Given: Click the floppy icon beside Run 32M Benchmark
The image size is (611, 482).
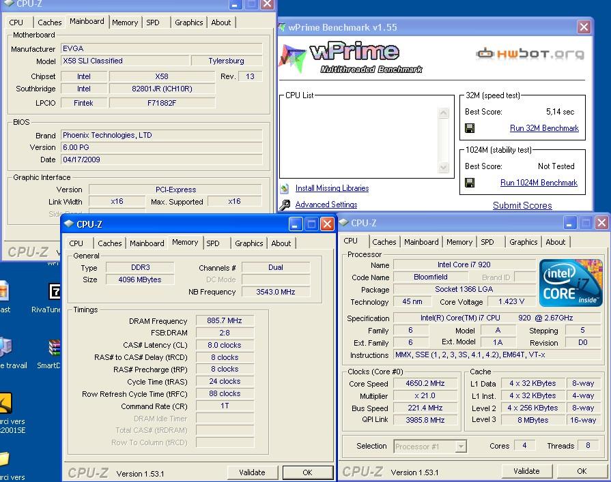Looking at the screenshot, I should 470,128.
